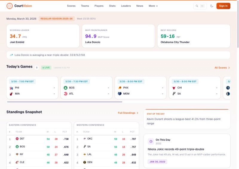Image resolution: width=239 pixels, height=169 pixels.
Task: Click the LIVE indicator badge
Action: 46,68
